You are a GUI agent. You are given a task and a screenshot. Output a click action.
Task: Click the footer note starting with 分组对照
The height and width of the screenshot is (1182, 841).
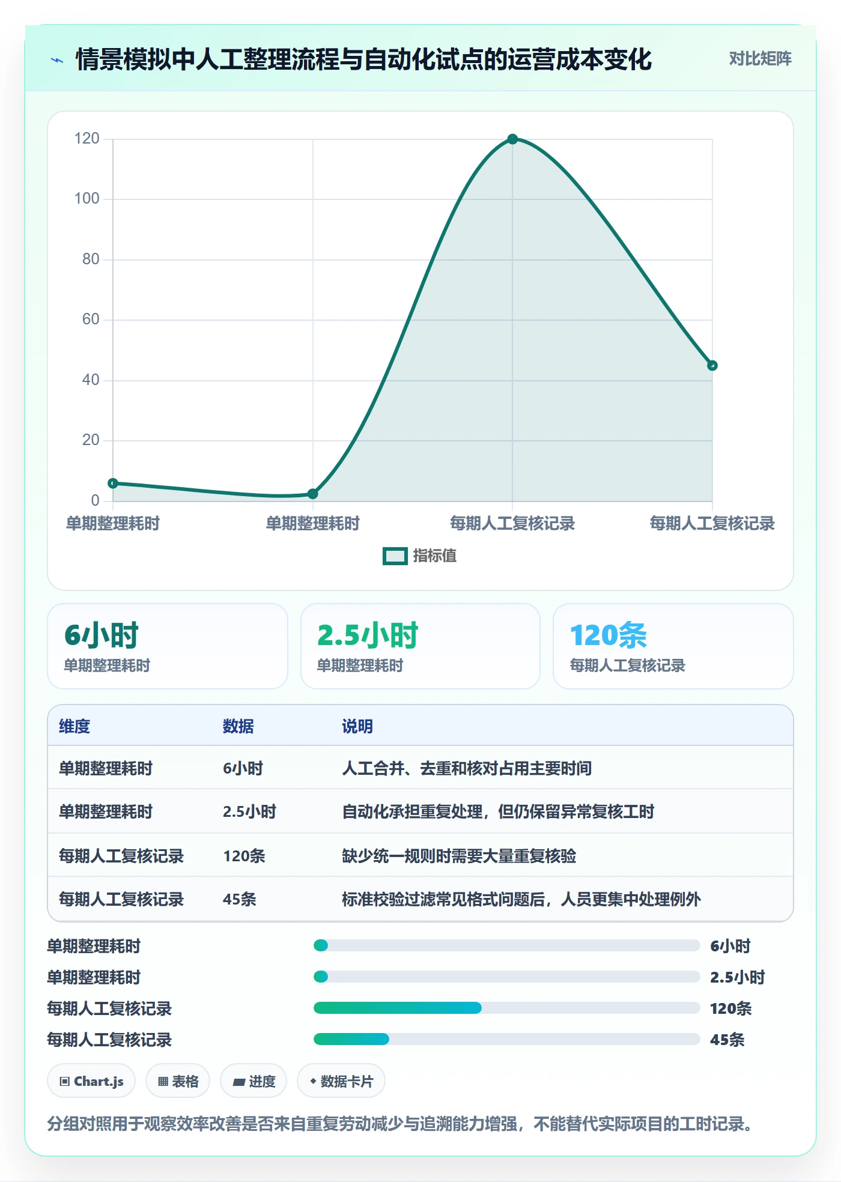click(x=399, y=1124)
